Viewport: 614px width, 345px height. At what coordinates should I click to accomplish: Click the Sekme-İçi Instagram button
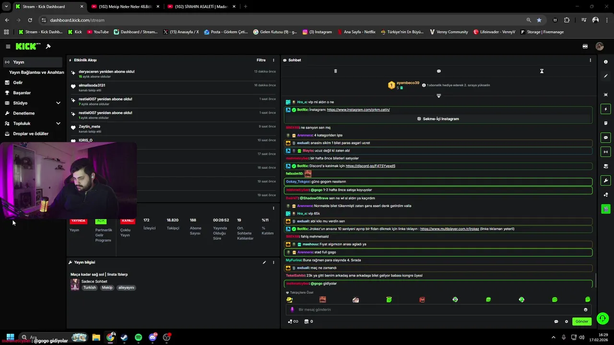[438, 119]
